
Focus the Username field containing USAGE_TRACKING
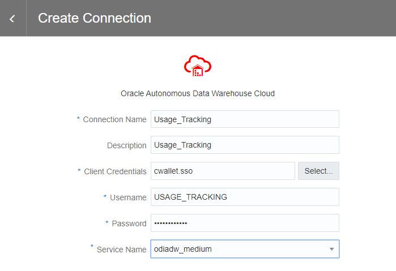[245, 197]
